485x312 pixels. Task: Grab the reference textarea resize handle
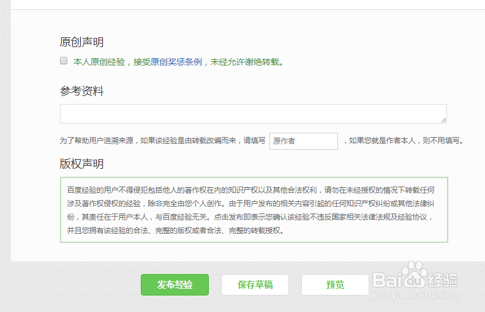coord(444,120)
